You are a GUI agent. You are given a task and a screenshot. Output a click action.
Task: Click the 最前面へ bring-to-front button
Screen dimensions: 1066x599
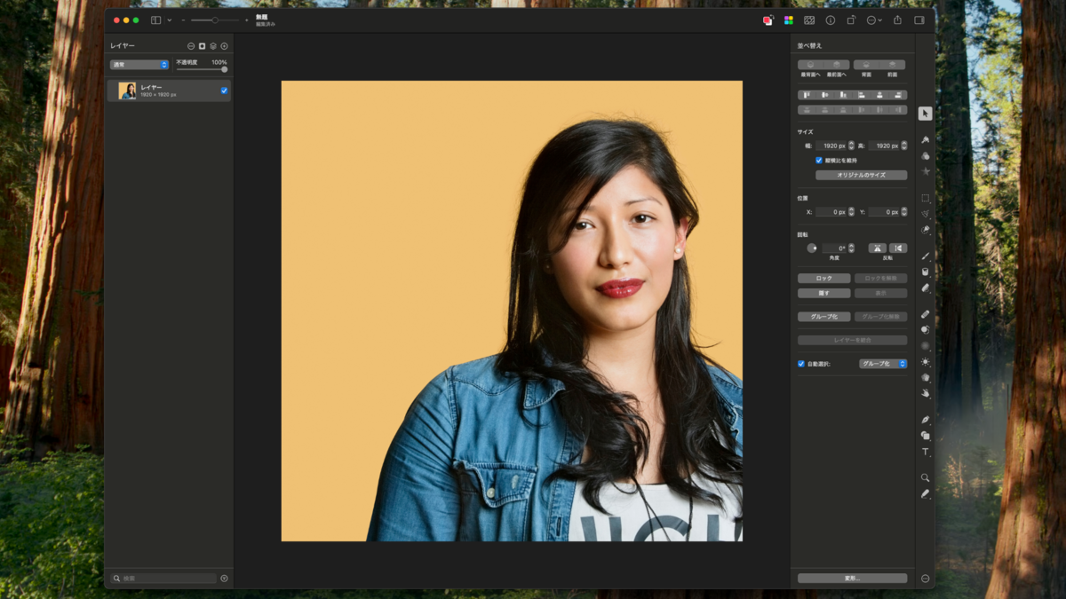coord(836,65)
